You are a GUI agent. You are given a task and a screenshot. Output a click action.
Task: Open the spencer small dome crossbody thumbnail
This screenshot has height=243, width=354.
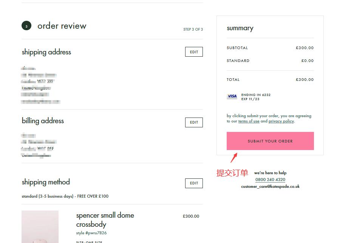[40, 227]
